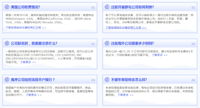Click the 06 number label on the last card
The height and width of the screenshot is (108, 200).
[193, 80]
